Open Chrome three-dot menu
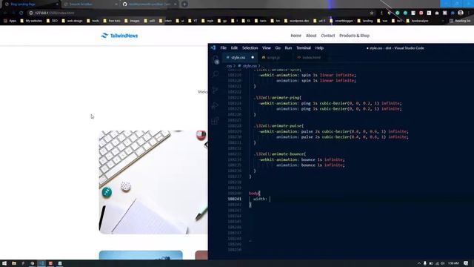This screenshot has width=474, height=267. click(469, 13)
